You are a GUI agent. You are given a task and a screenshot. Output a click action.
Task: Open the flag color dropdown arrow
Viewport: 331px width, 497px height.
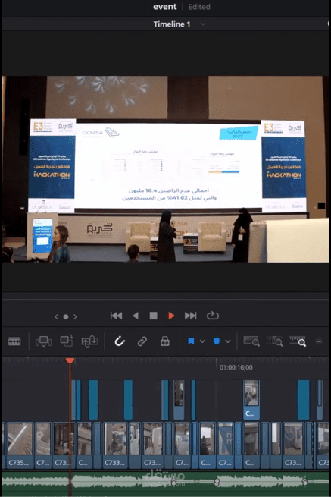click(202, 341)
